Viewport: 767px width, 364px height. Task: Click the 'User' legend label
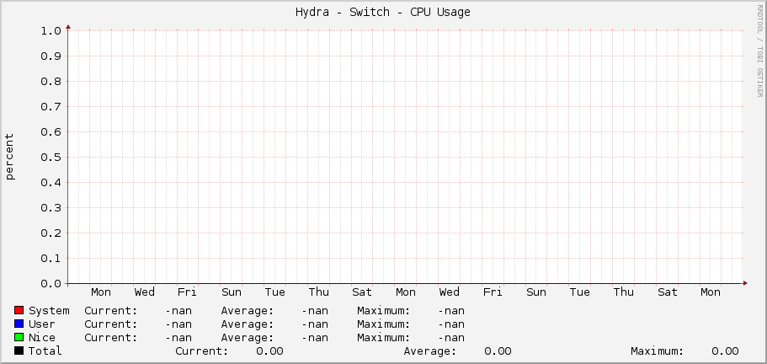tap(42, 324)
